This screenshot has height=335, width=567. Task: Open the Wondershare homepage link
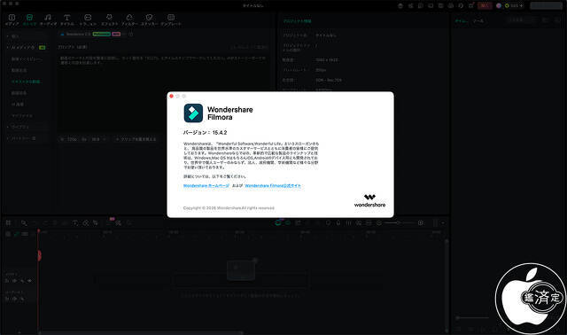point(206,185)
